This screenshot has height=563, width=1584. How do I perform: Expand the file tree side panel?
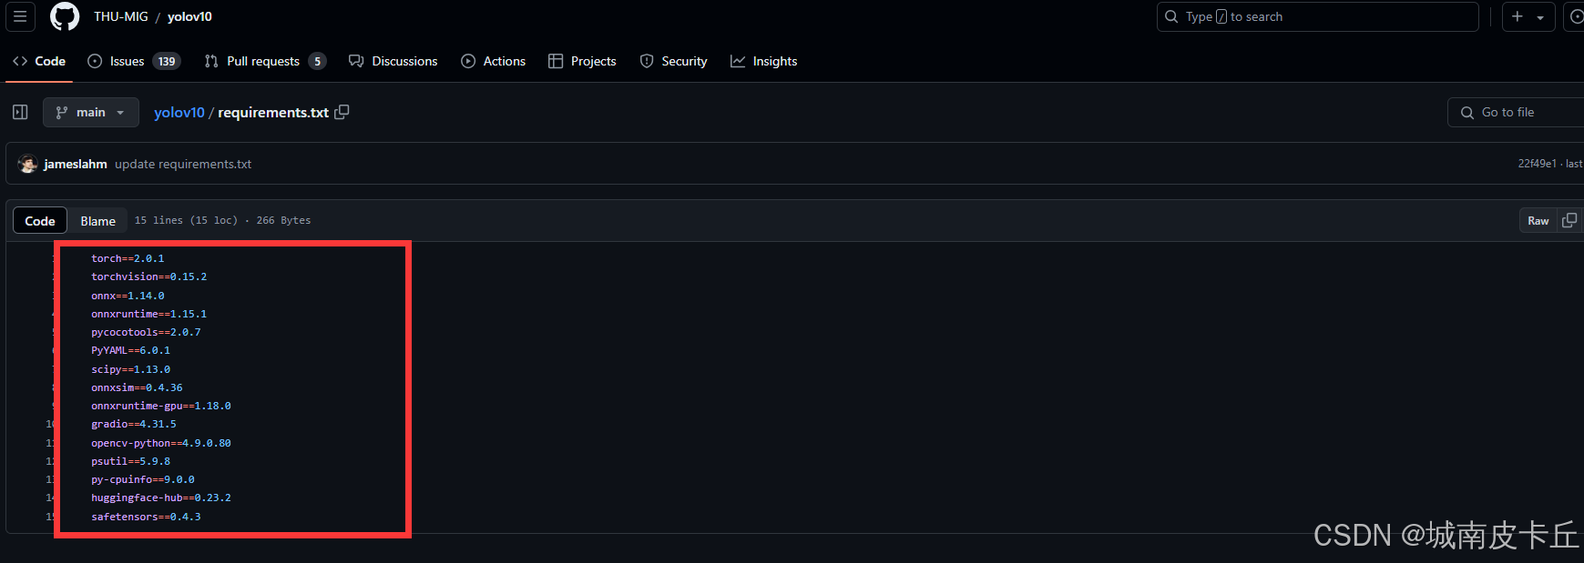point(20,112)
